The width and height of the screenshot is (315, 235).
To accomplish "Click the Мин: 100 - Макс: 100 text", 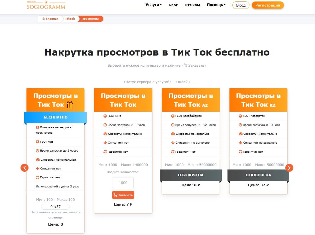I will coord(56,200).
